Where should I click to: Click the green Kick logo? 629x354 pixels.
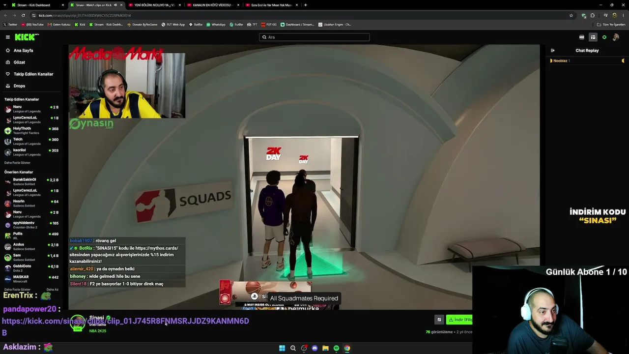click(x=27, y=37)
